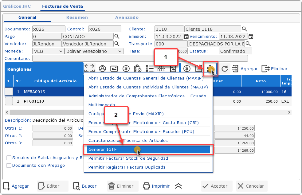Open the puzzle piece plugins icon
The height and width of the screenshot is (195, 302).
pyautogui.click(x=210, y=69)
